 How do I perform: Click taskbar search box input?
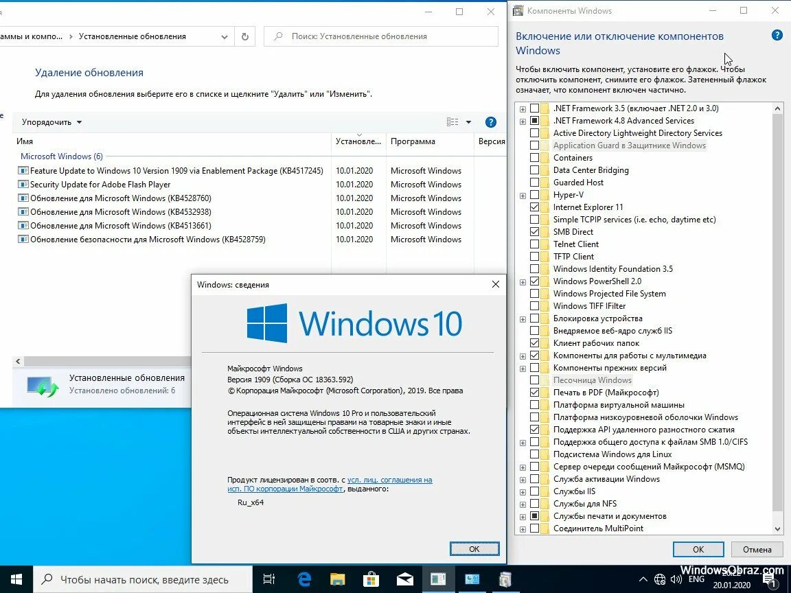tap(143, 579)
